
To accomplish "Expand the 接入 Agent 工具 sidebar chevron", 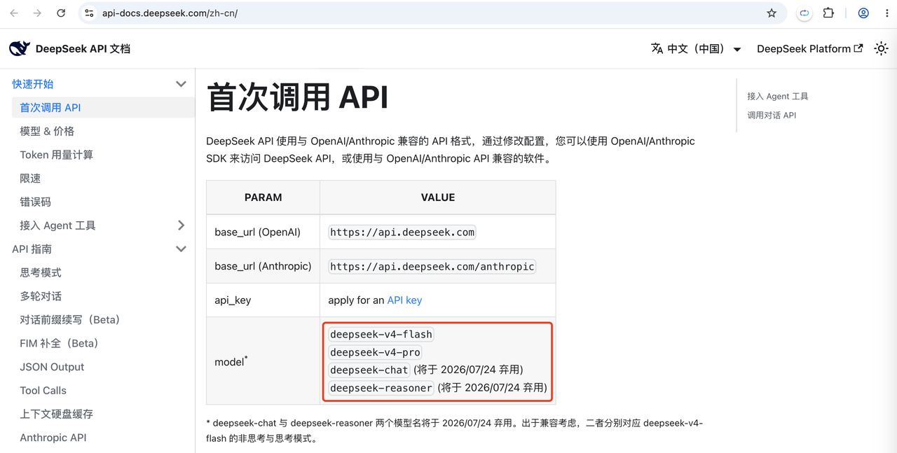I will coord(181,225).
